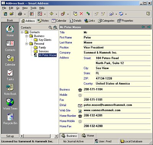Open the dropdown beside the red target icon
Image resolution: width=153 pixels, height=145 pixels.
click(68, 14)
